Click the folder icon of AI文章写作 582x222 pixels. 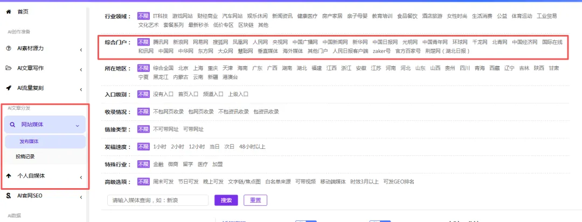point(9,68)
